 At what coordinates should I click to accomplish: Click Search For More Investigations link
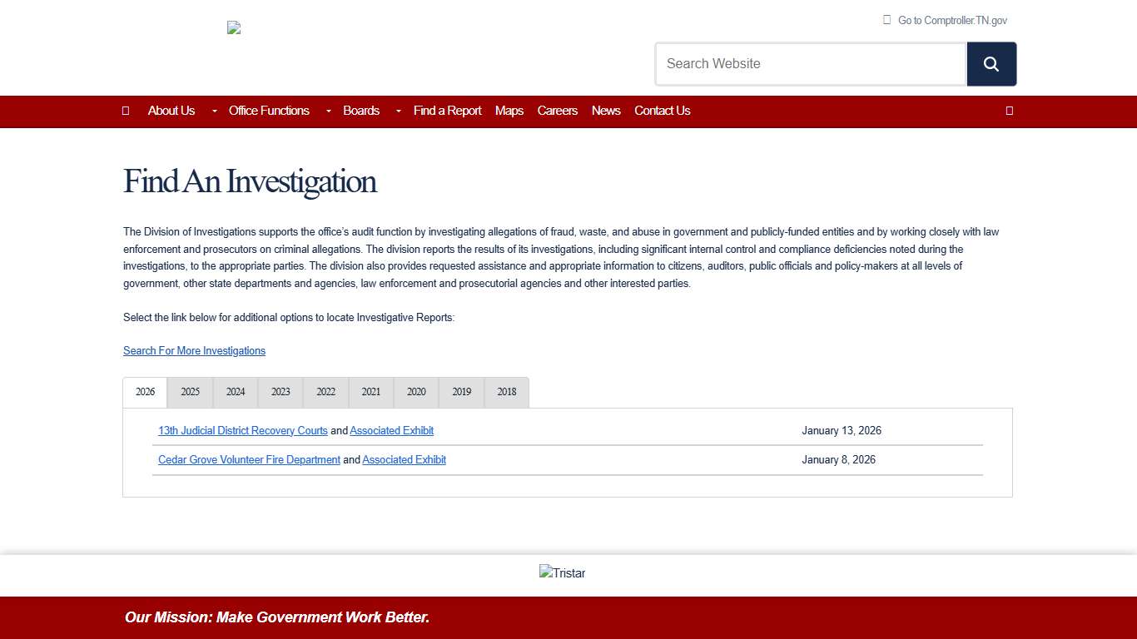[x=194, y=350]
